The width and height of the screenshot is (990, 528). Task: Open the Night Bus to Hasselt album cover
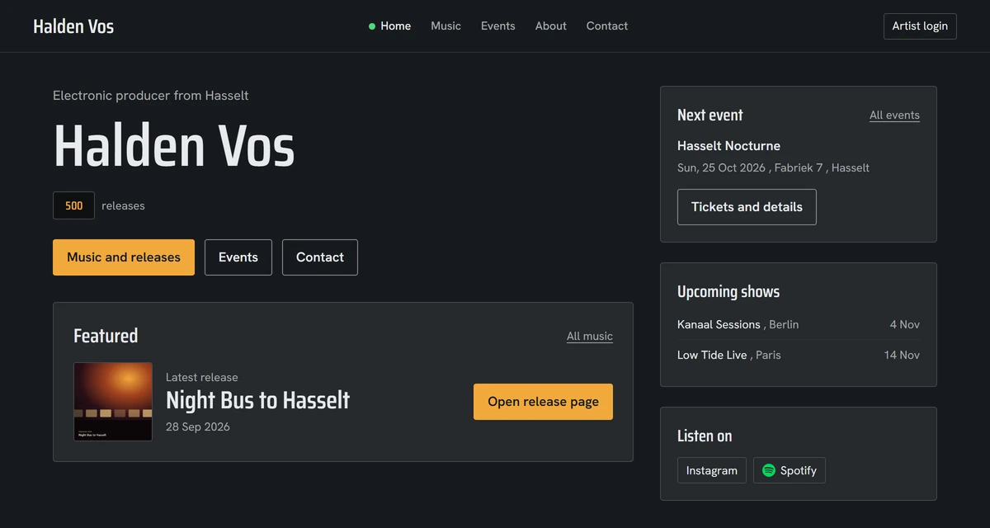pos(113,402)
